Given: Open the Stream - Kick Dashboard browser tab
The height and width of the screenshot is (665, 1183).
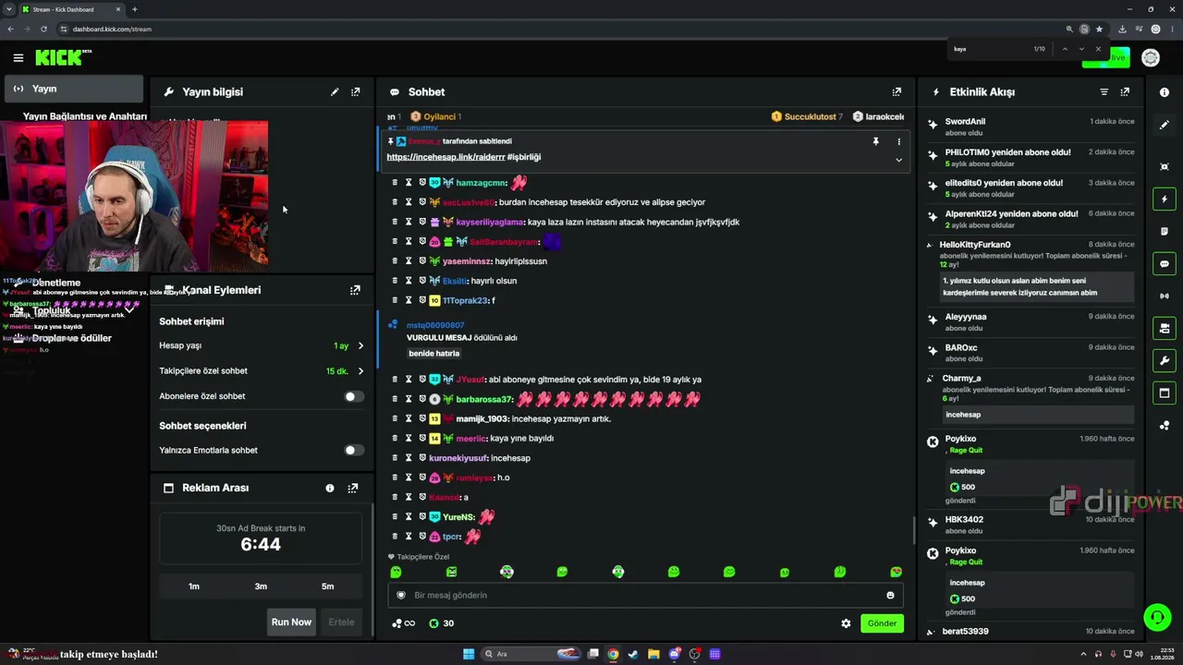Looking at the screenshot, I should [71, 9].
